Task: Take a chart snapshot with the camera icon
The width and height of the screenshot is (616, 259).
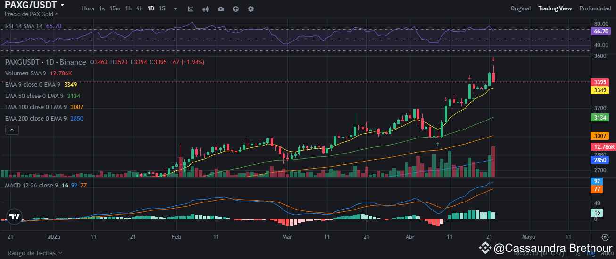Action: pos(221,9)
